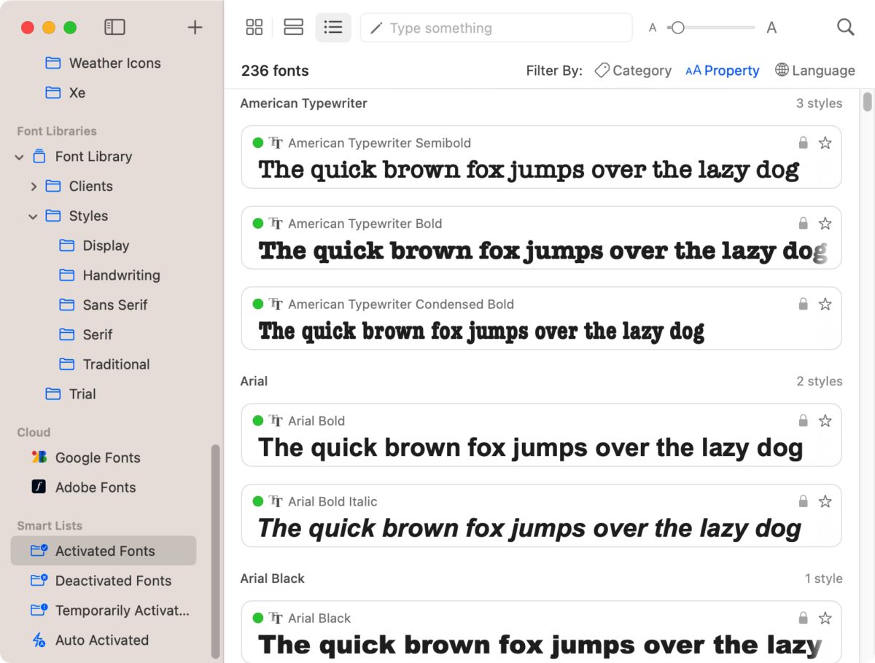Toggle activation dot for Arial Bold Italic

click(257, 501)
